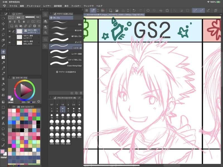Toggle Snap to ruler in command bar

195,10
